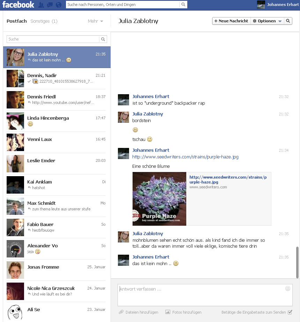Open the Mehr dropdown menu
Screen dimensions: 300x322
coord(96,21)
